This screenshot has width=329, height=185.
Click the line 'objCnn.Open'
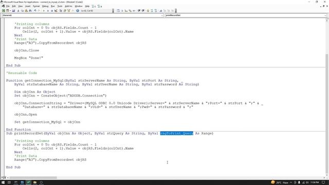[26, 114]
